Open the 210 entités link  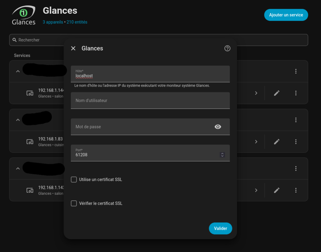(77, 22)
